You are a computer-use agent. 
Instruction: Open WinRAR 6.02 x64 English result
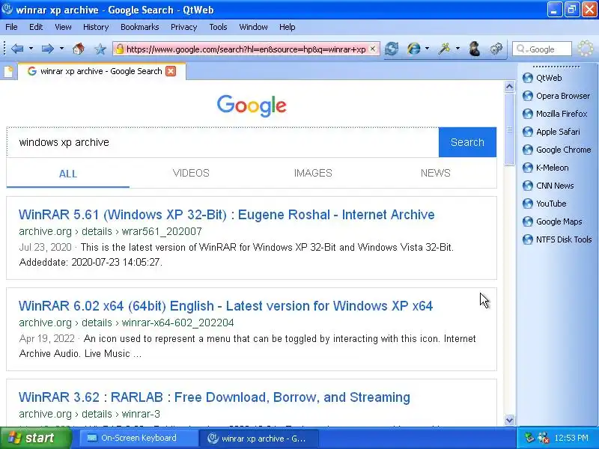(226, 306)
